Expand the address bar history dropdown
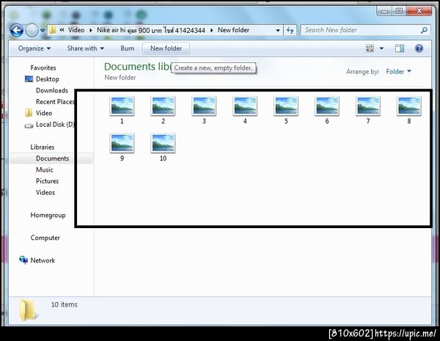Screen dimensions: 440x341 point(278,30)
